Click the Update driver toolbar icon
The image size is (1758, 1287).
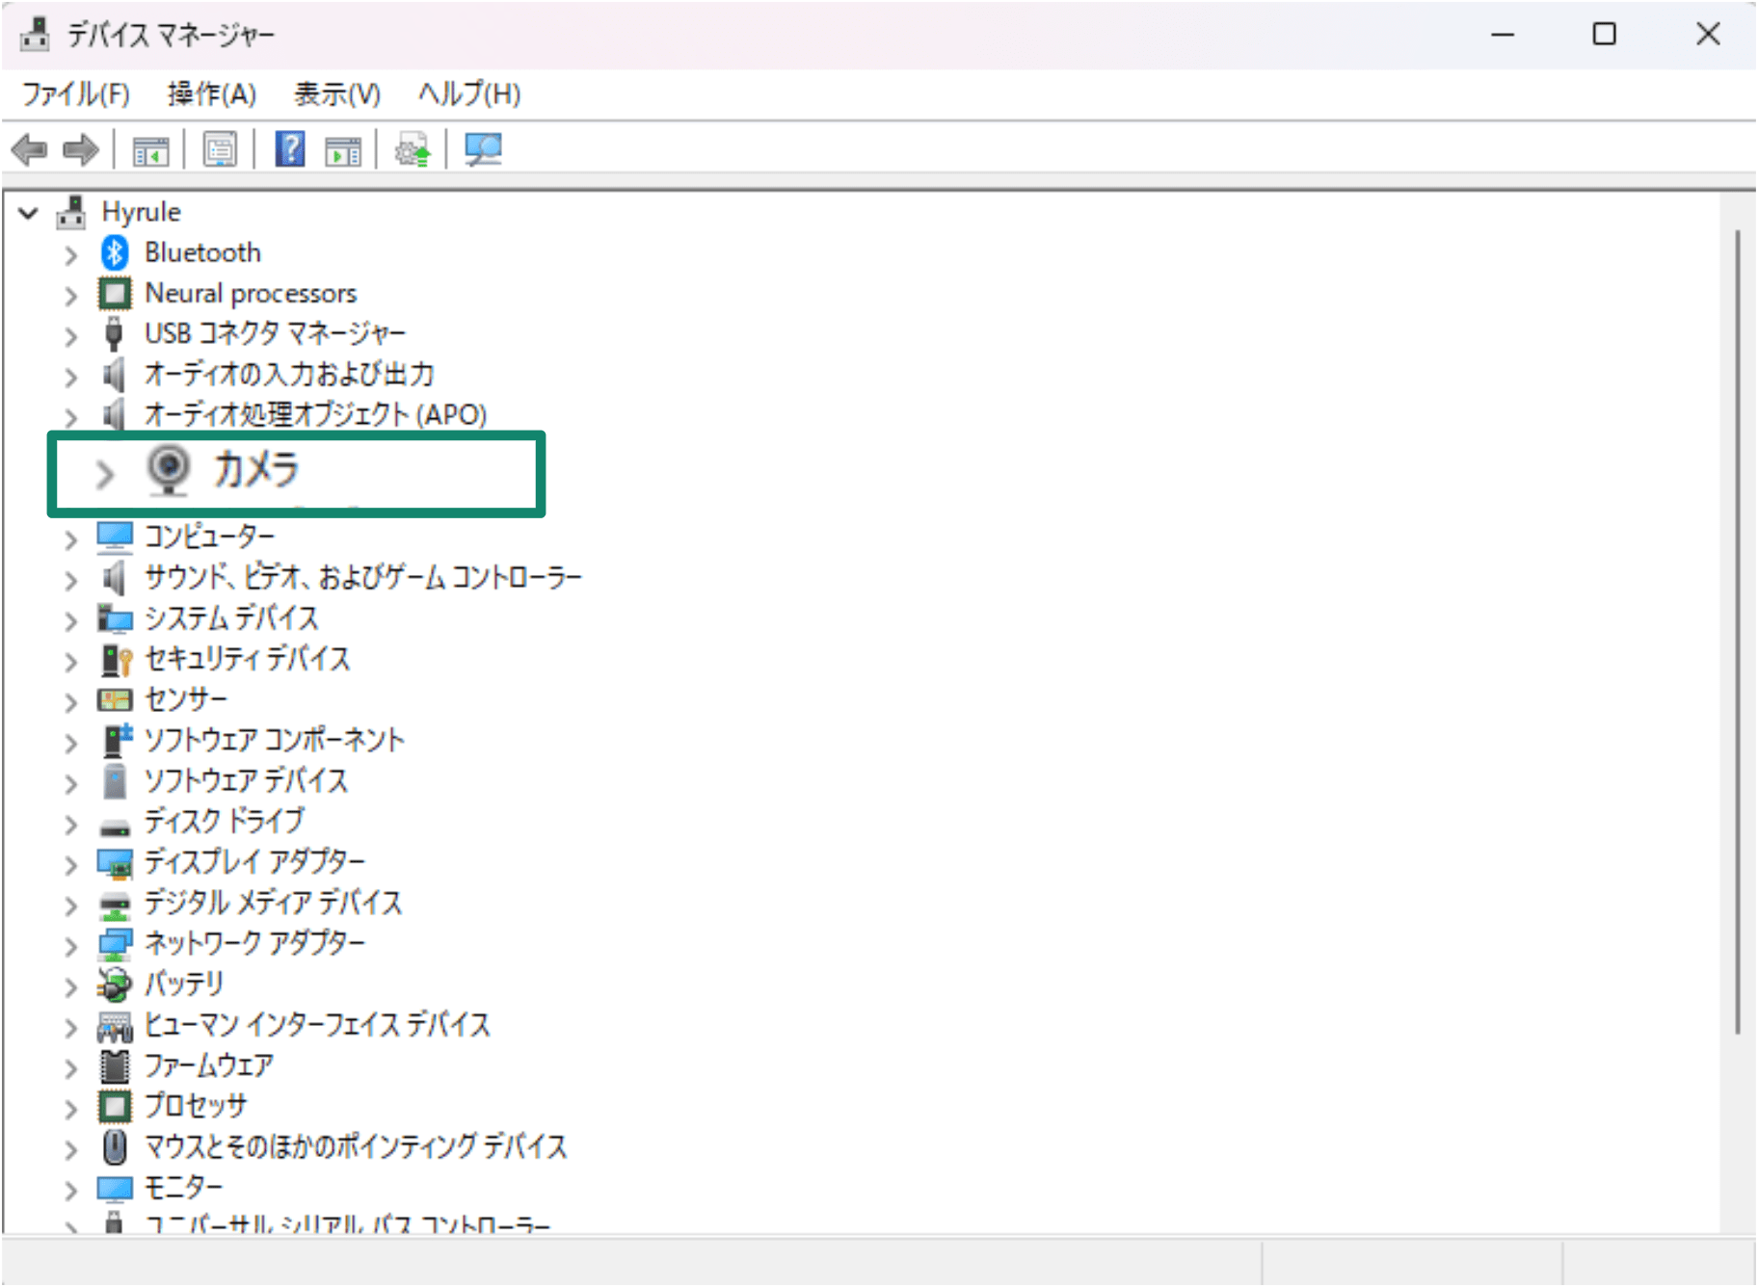tap(413, 149)
